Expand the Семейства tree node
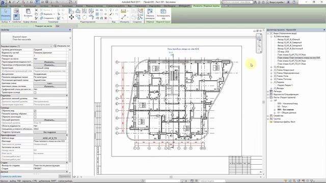This screenshot has height=183, width=326. coord(268,116)
